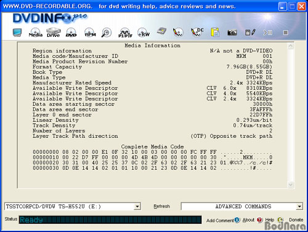This screenshot has width=308, height=232.
Task: Click the notepad with pen icon
Action: 250,32
